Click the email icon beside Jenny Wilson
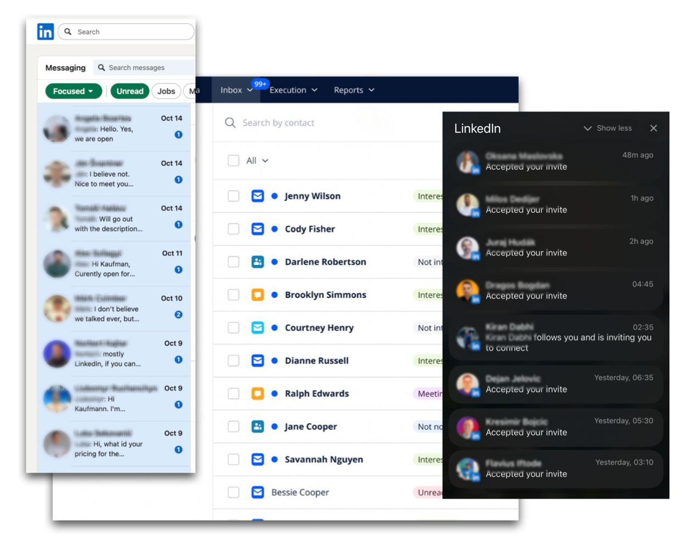The width and height of the screenshot is (693, 543). [257, 196]
